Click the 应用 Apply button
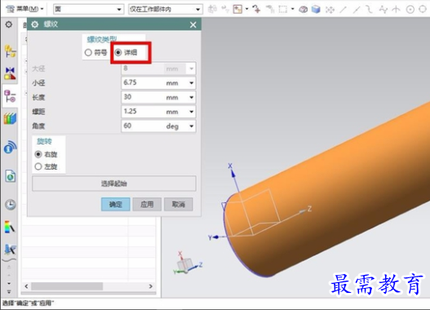 click(x=147, y=204)
